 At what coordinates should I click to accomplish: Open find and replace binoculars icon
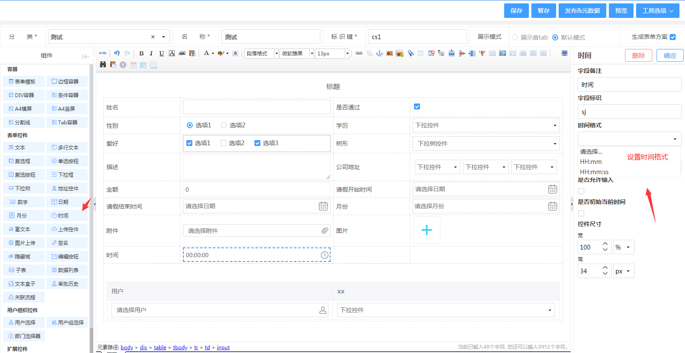tap(103, 65)
